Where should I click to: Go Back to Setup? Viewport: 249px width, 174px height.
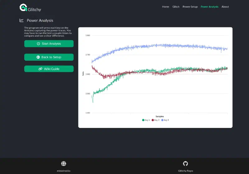point(49,57)
